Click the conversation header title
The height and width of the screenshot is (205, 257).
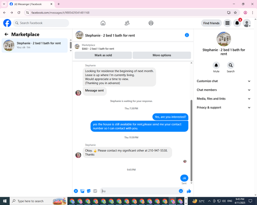(110, 35)
